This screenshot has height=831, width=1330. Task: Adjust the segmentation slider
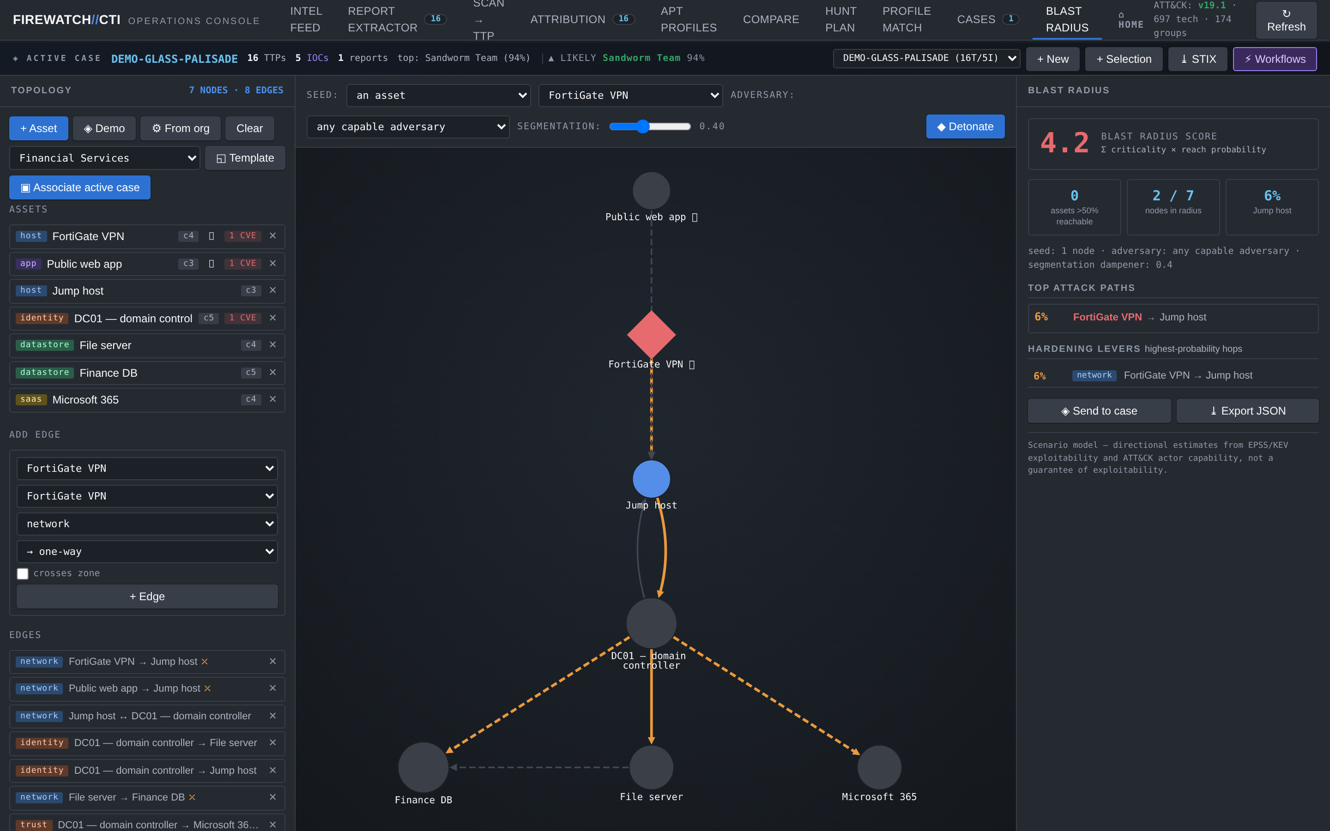650,127
